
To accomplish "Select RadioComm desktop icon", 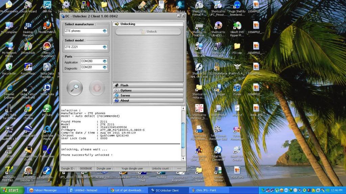I will click(47, 152).
